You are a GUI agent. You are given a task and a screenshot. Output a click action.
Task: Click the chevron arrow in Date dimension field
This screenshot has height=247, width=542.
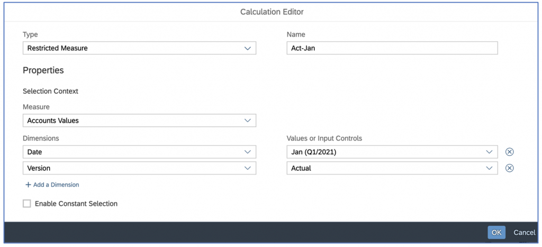[248, 152]
